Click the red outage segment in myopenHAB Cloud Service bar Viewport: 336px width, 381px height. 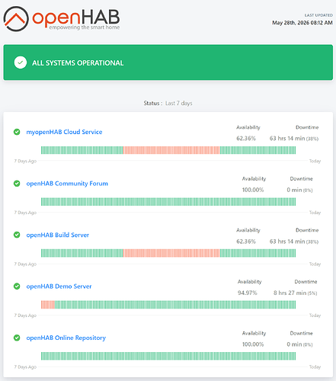point(171,150)
